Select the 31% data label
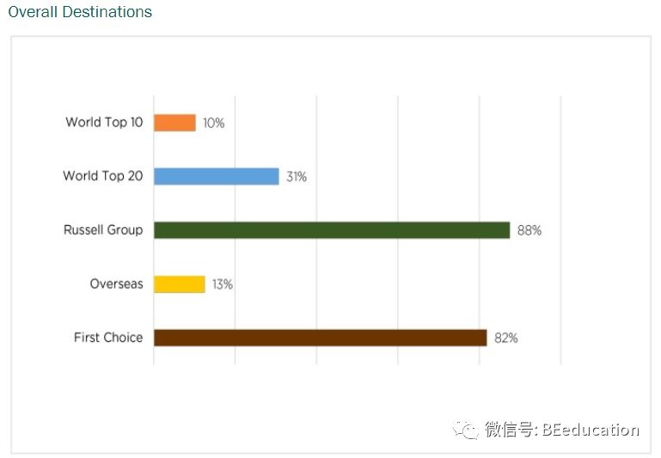The image size is (661, 458). (297, 176)
